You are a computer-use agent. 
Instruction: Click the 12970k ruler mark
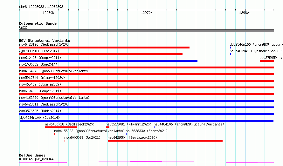point(147,13)
